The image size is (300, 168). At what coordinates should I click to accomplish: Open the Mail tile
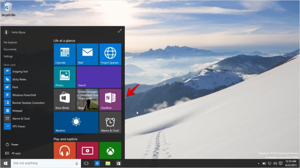click(x=88, y=54)
